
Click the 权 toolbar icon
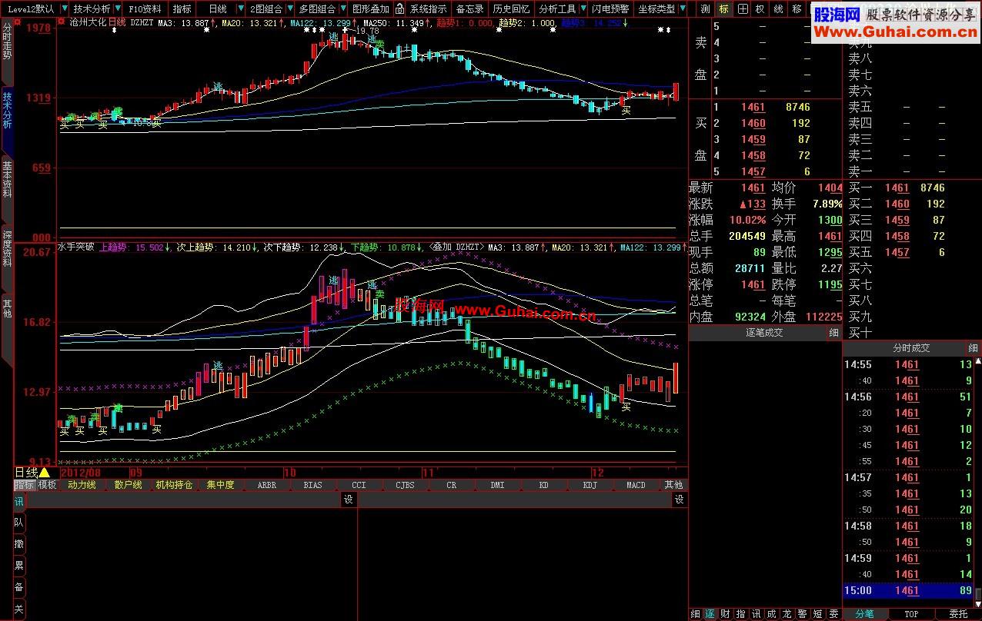pos(760,9)
